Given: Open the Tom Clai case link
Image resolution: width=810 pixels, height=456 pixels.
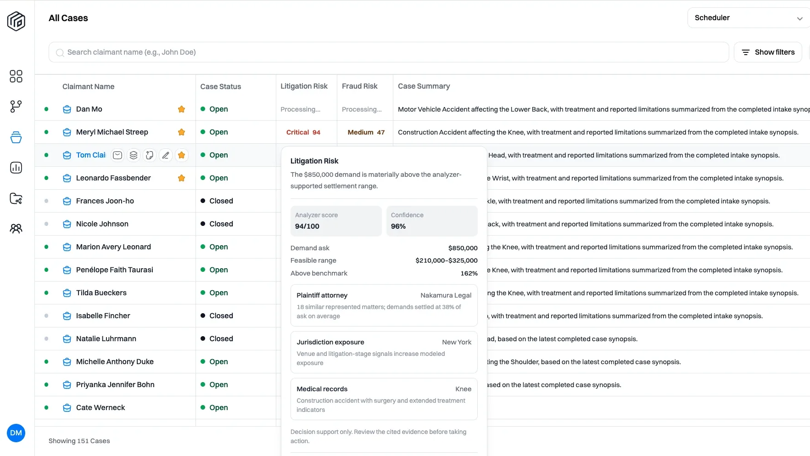Looking at the screenshot, I should point(91,155).
